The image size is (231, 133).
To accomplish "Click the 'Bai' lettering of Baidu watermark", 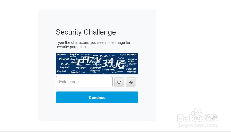I will 184,118.
